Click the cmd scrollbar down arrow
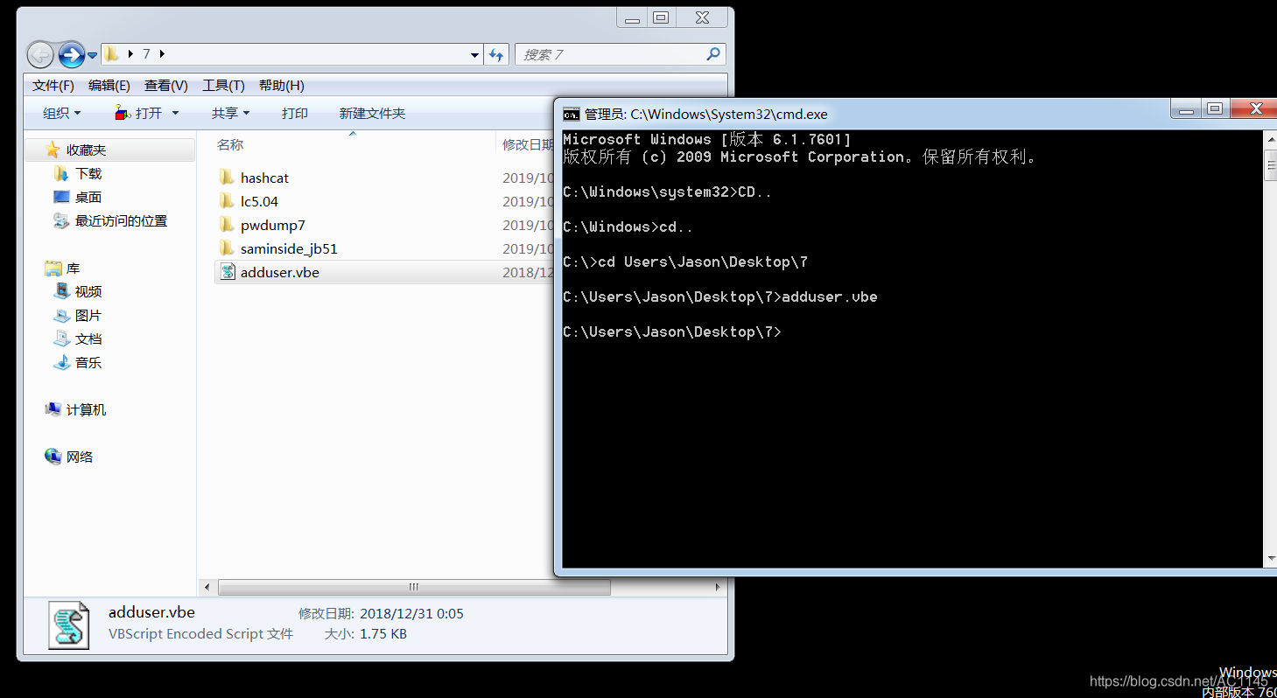The height and width of the screenshot is (698, 1277). tap(1271, 558)
